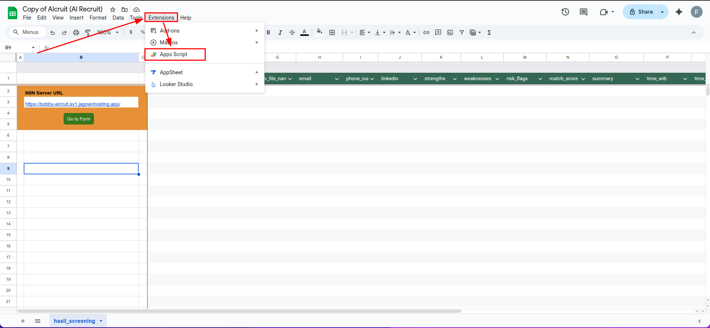Click the Go to Form button
The width and height of the screenshot is (710, 328).
79,119
